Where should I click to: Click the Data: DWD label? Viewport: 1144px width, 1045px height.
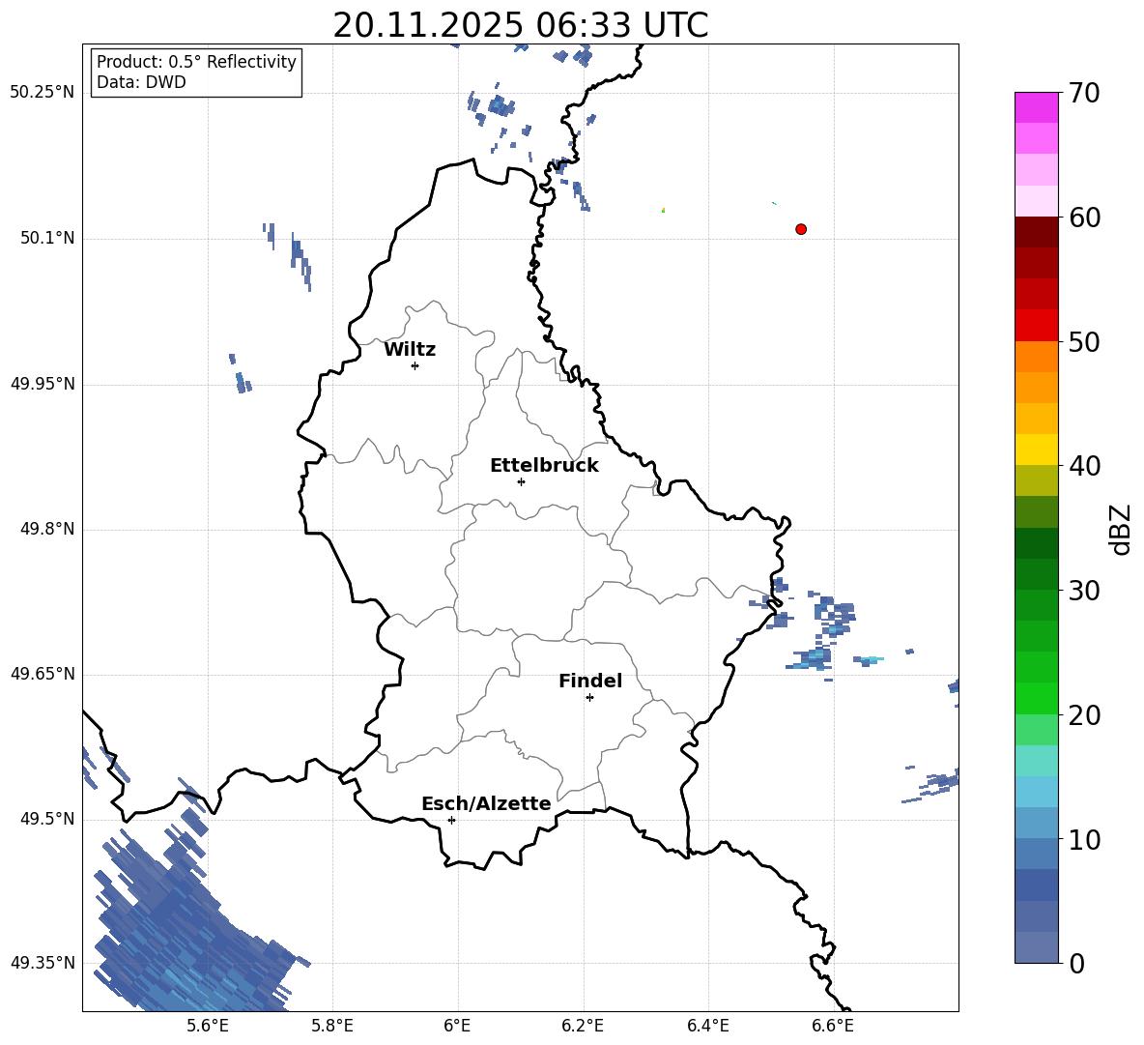[x=141, y=82]
